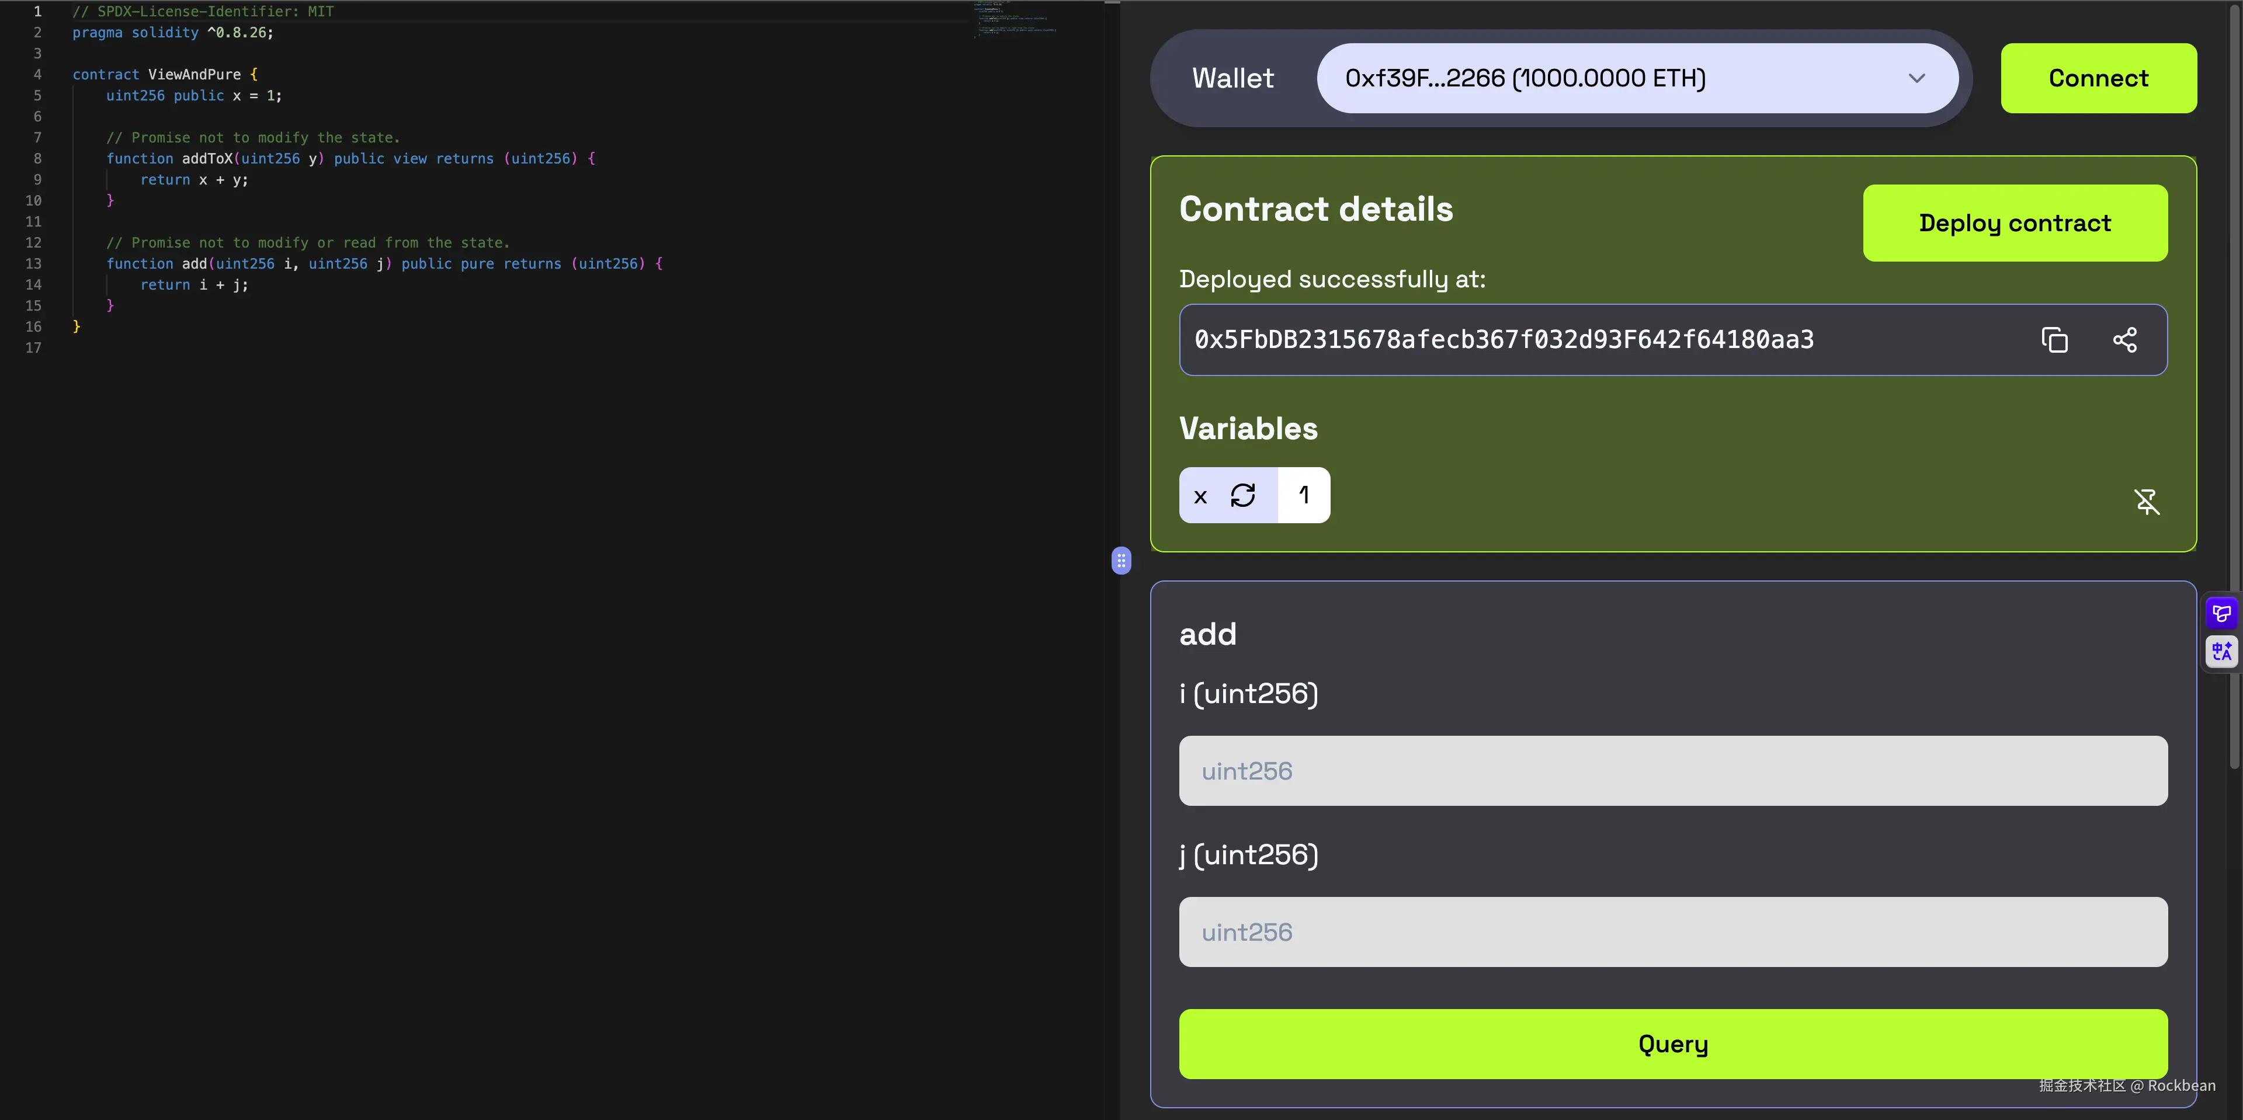Click the i (uint256) input field
This screenshot has width=2243, height=1120.
pos(1672,770)
